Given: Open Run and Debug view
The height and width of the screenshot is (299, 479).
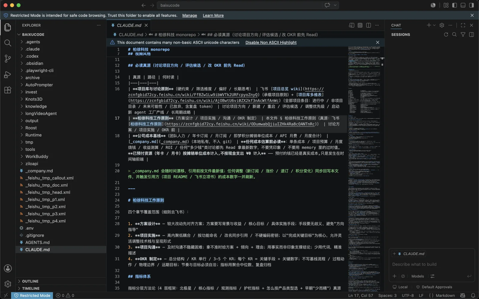Looking at the screenshot, I should (x=8, y=74).
